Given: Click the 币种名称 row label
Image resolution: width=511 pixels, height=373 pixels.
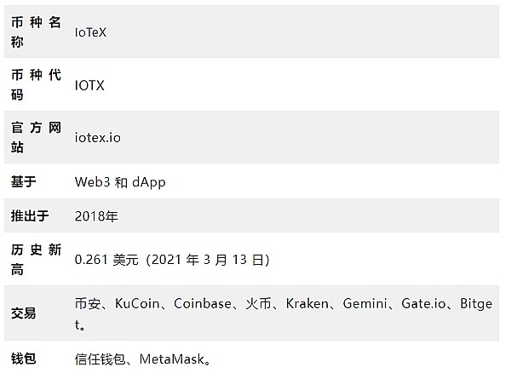Looking at the screenshot, I should click(35, 32).
